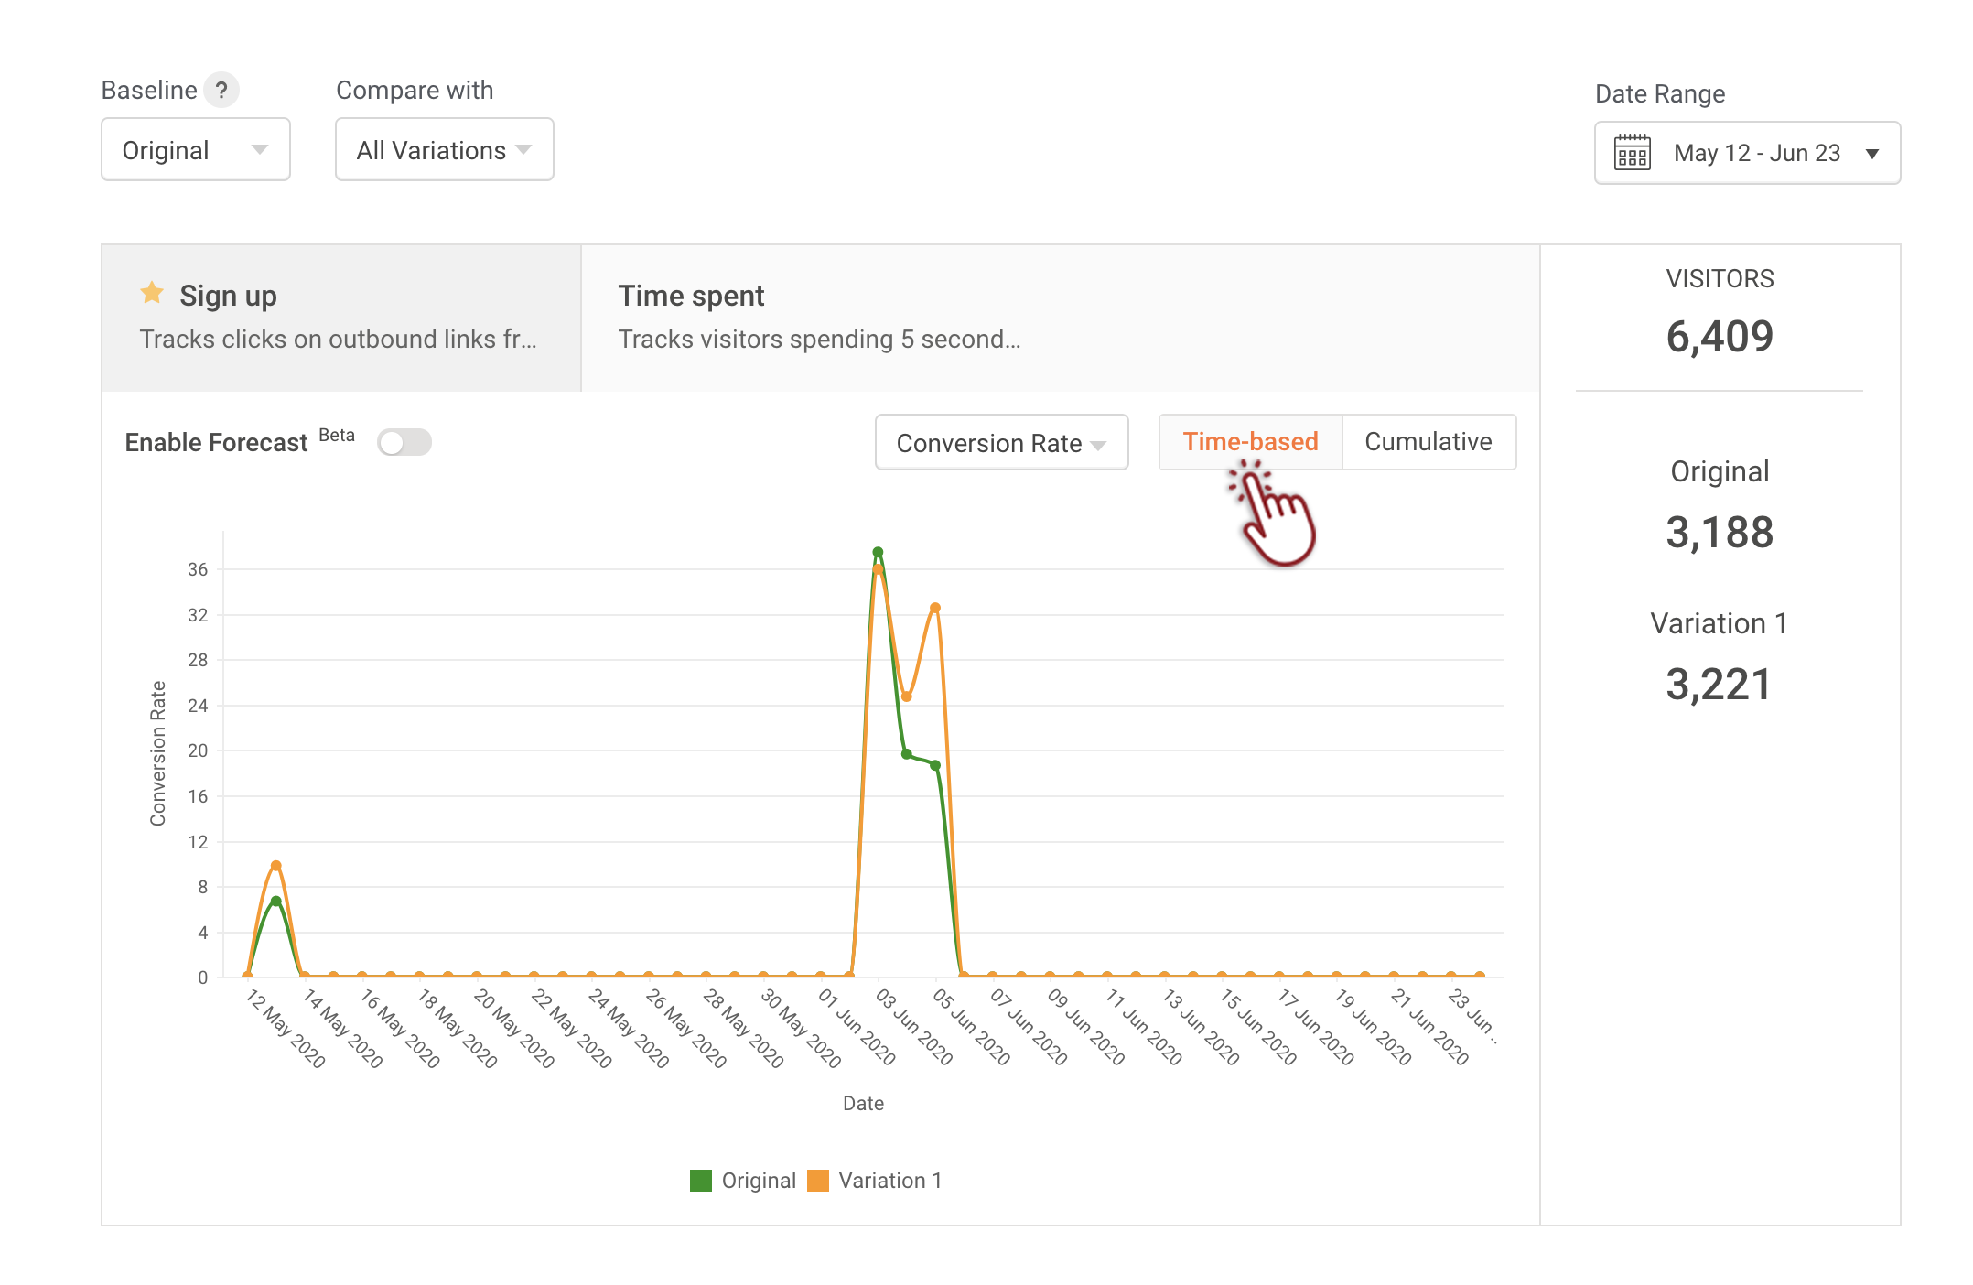Click the orange data point near 05 Jun peak

[935, 608]
